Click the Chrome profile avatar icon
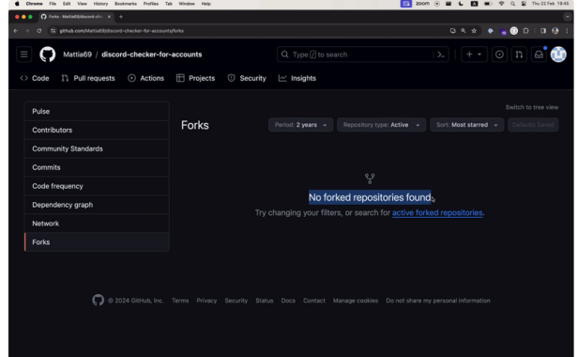The width and height of the screenshot is (578, 357). click(x=555, y=31)
